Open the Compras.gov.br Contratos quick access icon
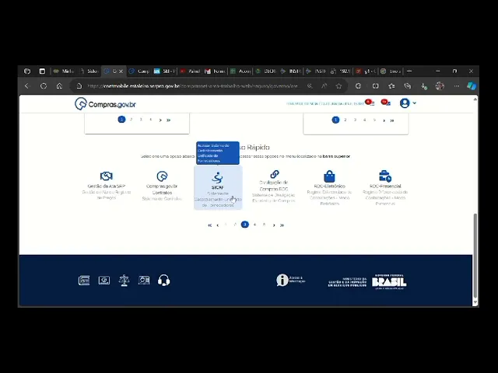This screenshot has height=373, width=498. coord(162,176)
